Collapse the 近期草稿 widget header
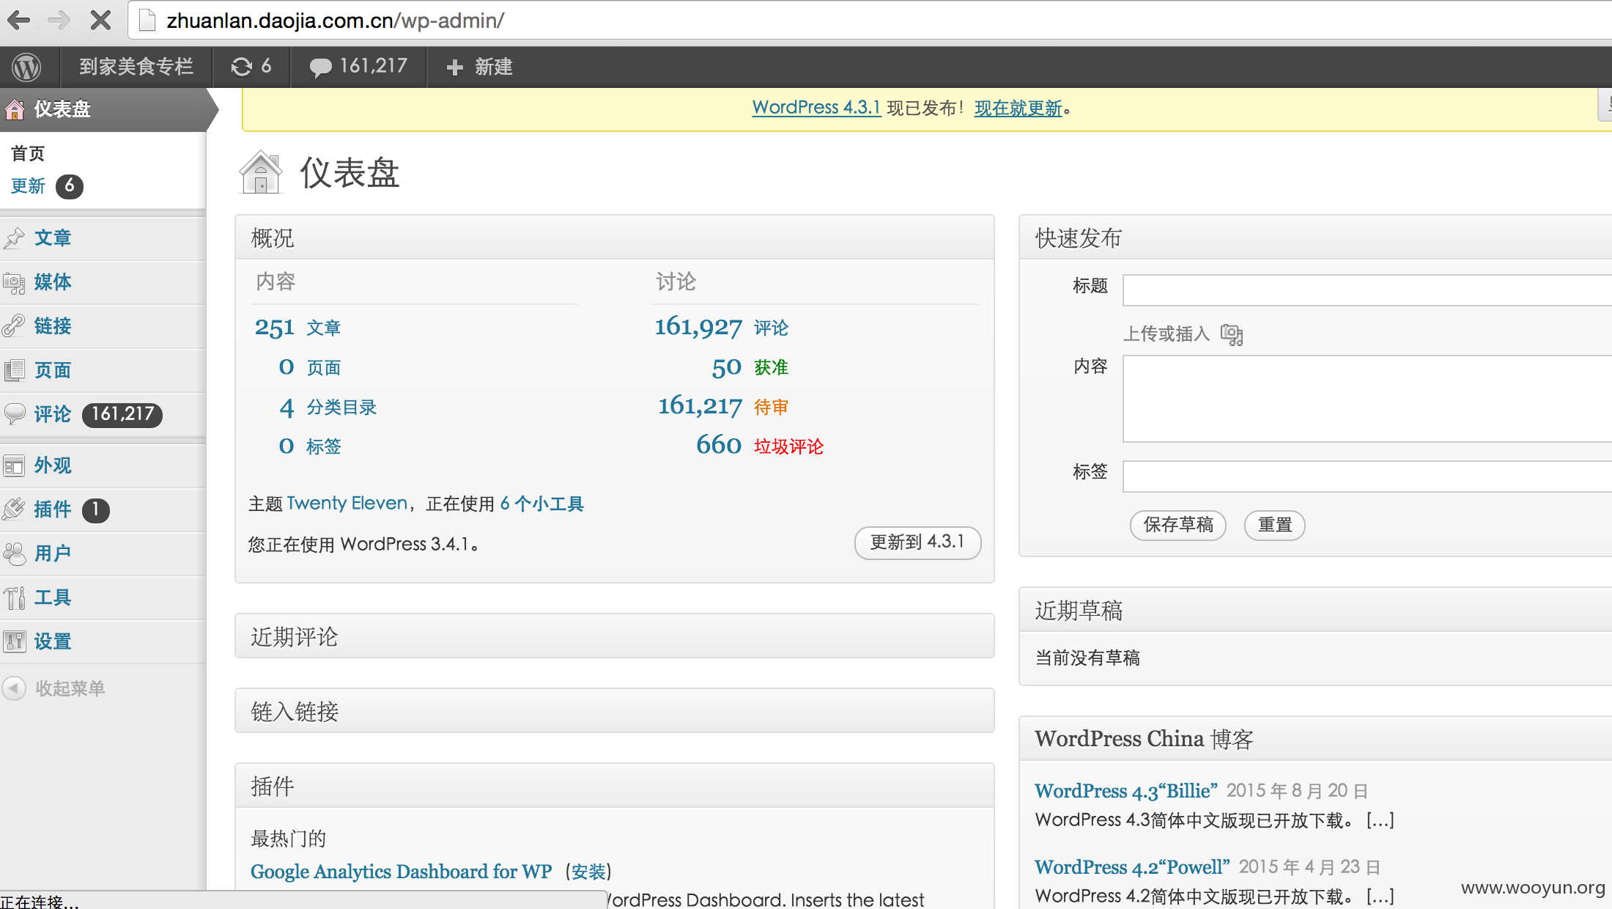This screenshot has width=1612, height=909. pos(1316,610)
